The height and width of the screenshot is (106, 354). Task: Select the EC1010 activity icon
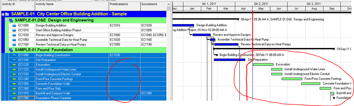[x=14, y=30]
